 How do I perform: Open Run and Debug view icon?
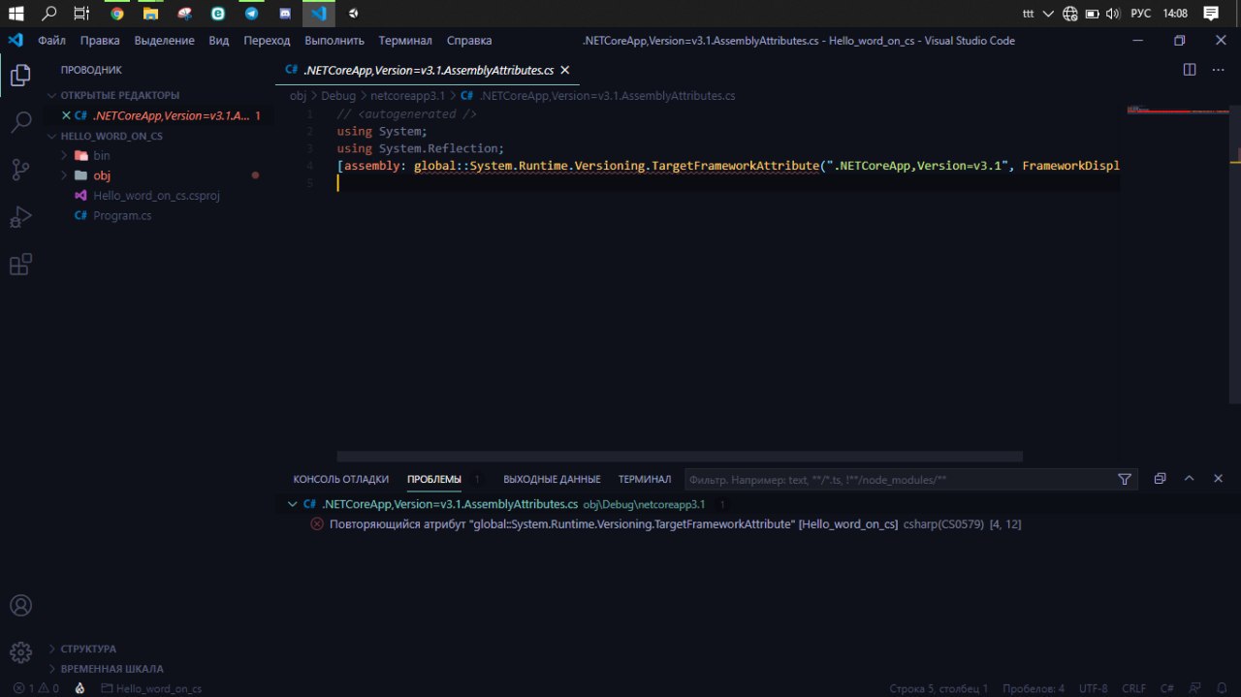click(x=20, y=218)
